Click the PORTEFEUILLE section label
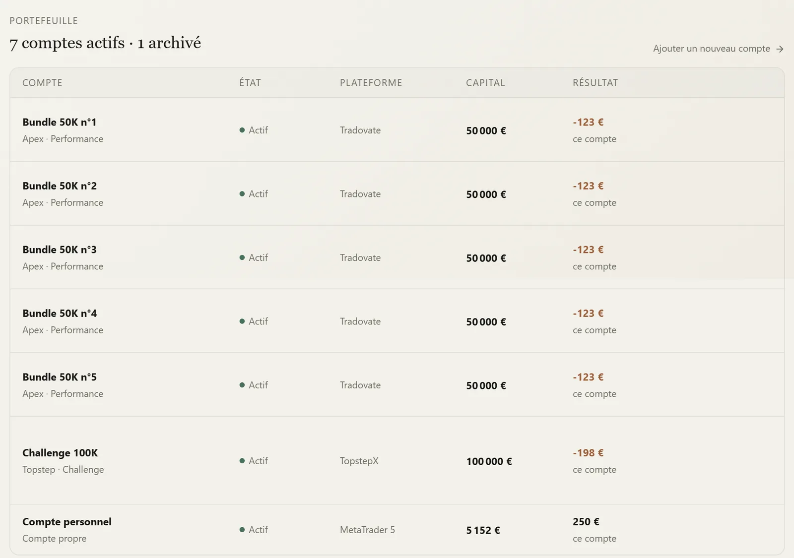The width and height of the screenshot is (794, 558). (x=44, y=21)
